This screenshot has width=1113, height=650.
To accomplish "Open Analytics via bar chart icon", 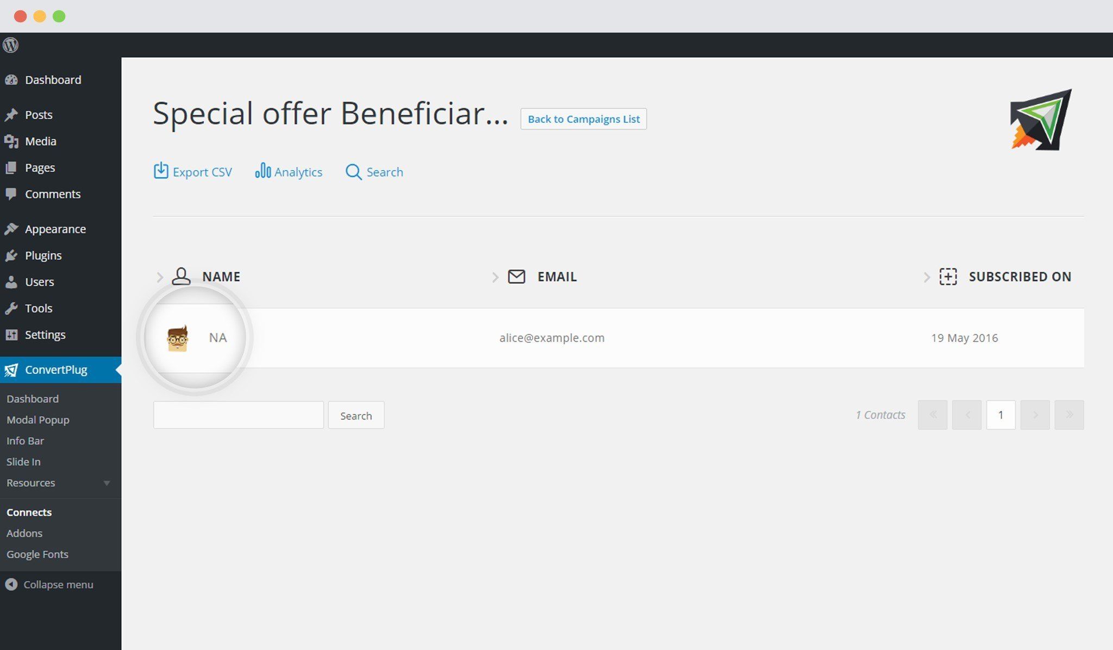I will [262, 171].
